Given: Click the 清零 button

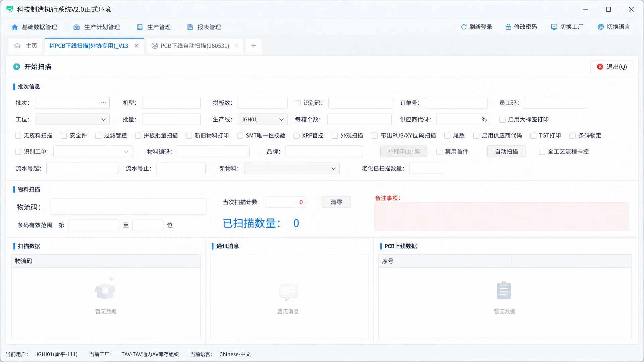Looking at the screenshot, I should pyautogui.click(x=336, y=202).
